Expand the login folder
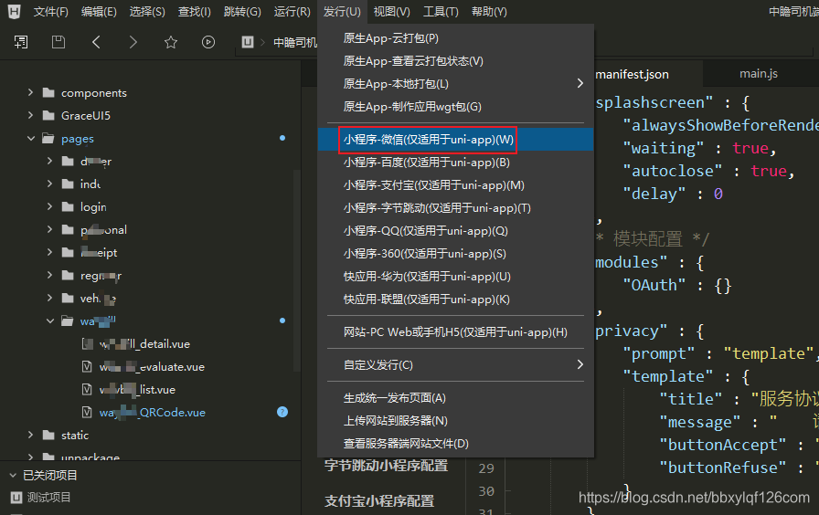819x515 pixels. (x=49, y=206)
